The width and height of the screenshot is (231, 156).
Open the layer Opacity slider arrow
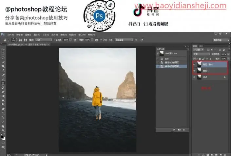[x=228, y=54]
